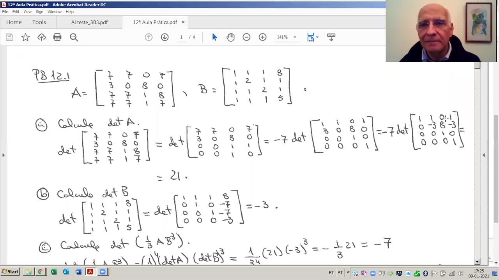Viewport: 499px width, 280px height.
Task: Open the find text magnifier
Action: 74,37
